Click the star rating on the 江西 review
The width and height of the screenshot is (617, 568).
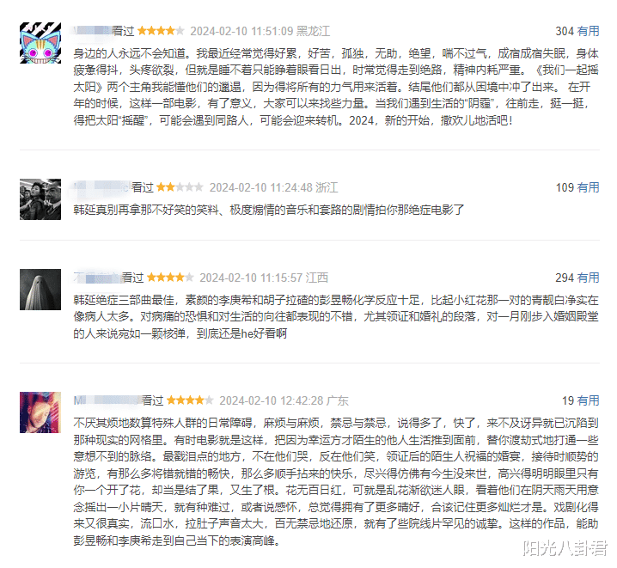click(170, 278)
